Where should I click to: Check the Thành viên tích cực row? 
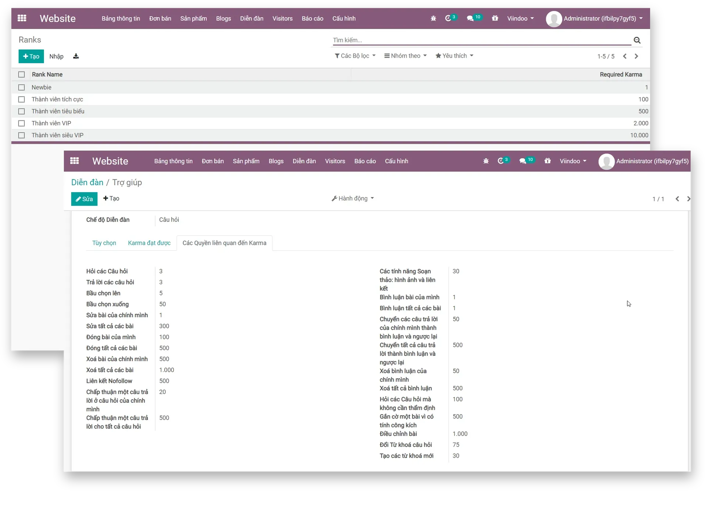(22, 100)
